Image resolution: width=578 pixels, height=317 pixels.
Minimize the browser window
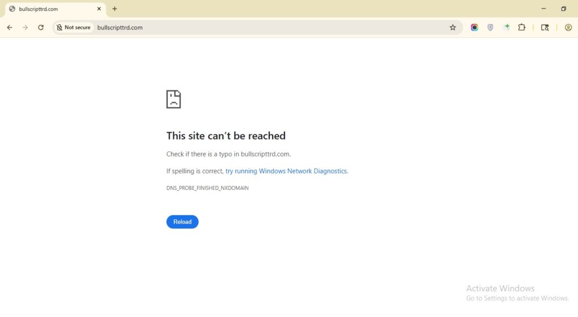coord(544,9)
